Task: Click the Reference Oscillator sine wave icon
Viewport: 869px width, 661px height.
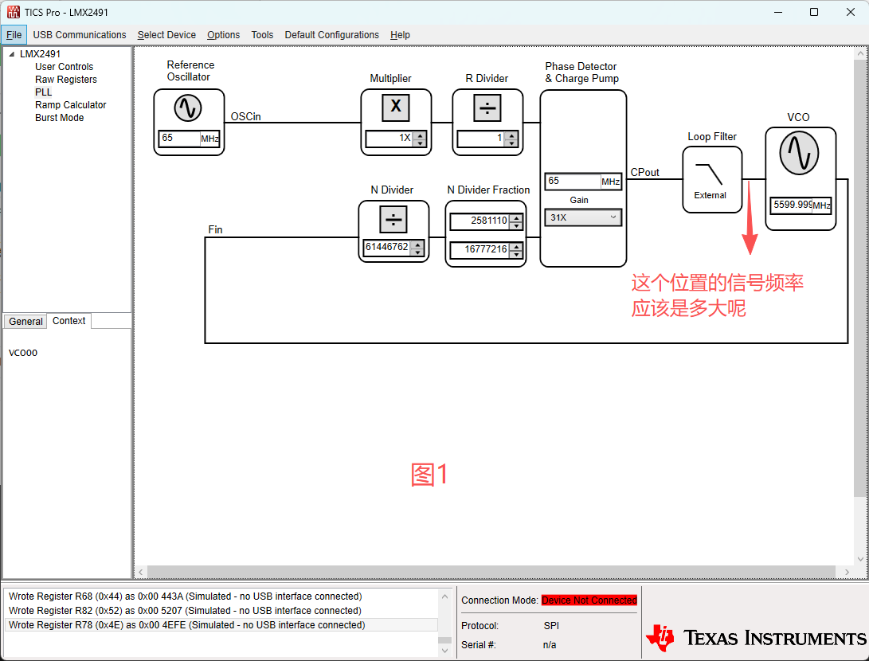Action: point(188,108)
